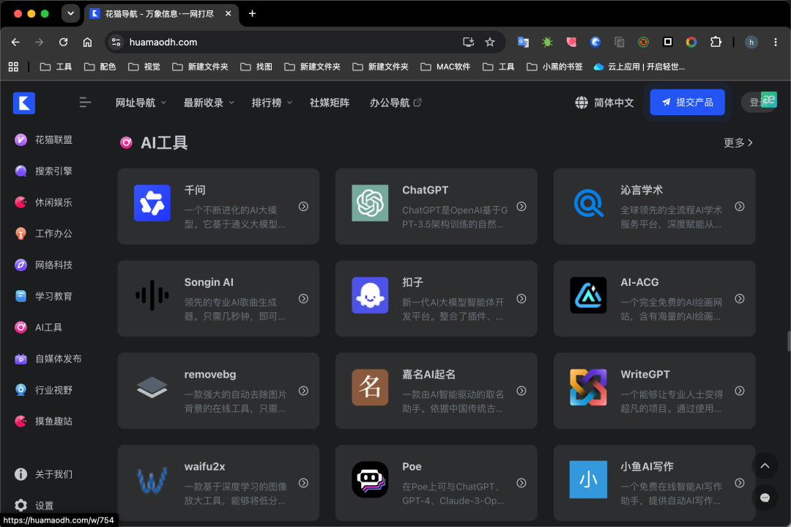Open the 千问 AI tool logo

(152, 203)
